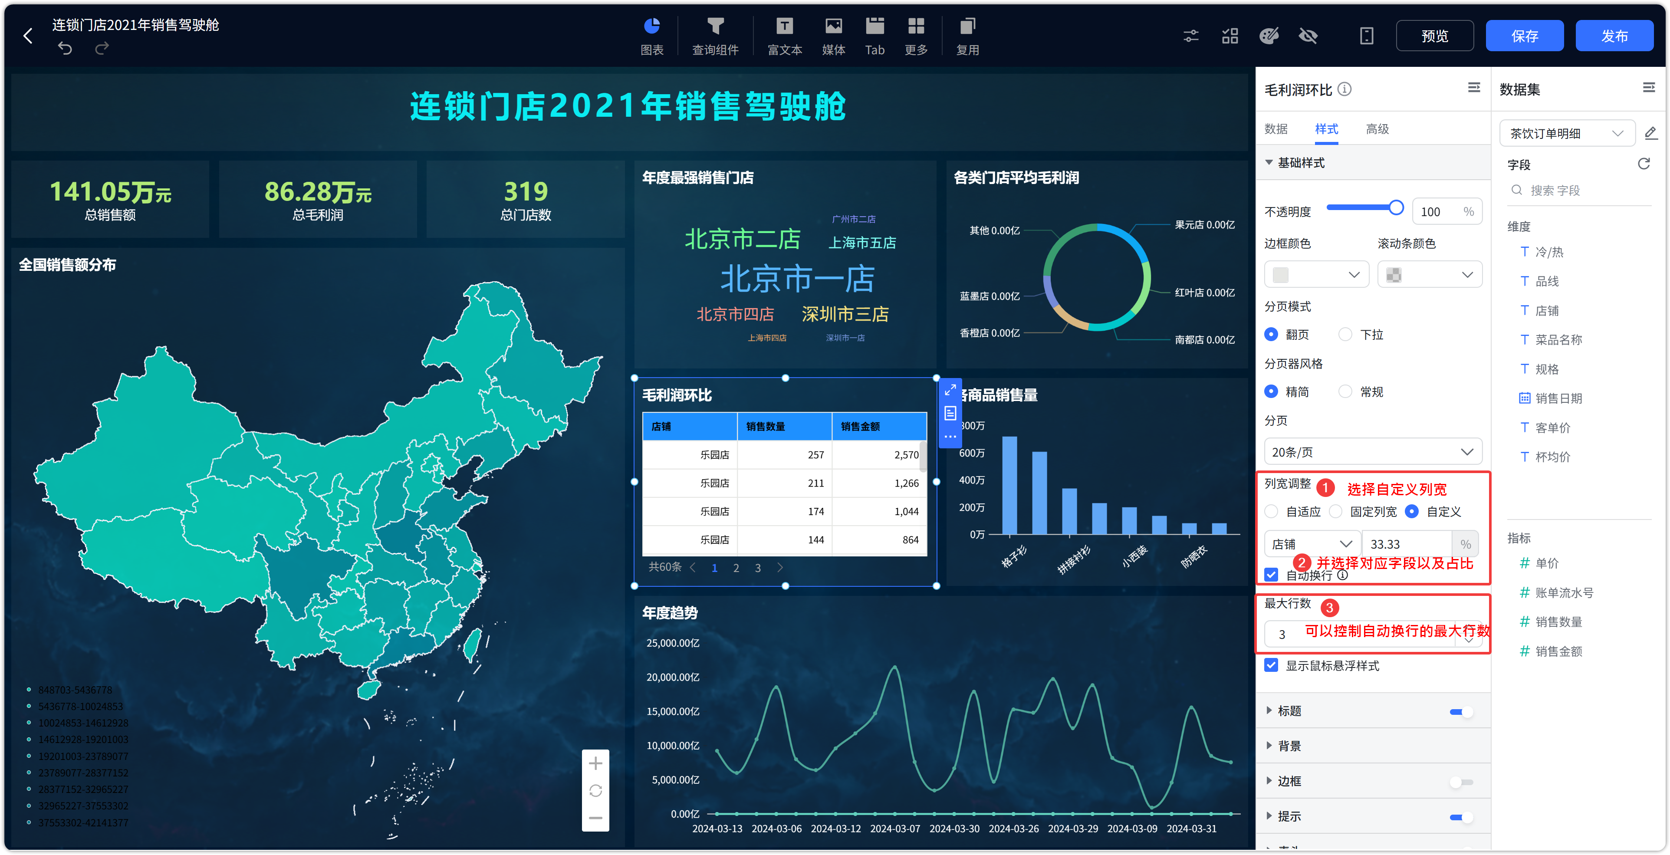
Task: Zoom in on the map with plus
Action: (595, 763)
